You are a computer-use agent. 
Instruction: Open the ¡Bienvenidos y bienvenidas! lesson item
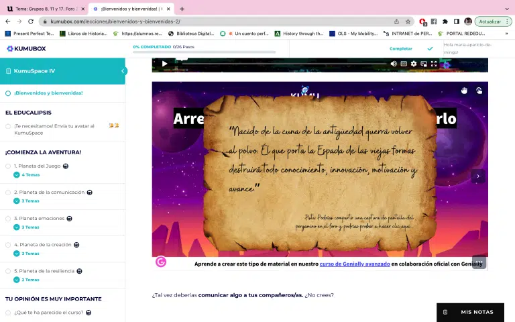(x=48, y=93)
